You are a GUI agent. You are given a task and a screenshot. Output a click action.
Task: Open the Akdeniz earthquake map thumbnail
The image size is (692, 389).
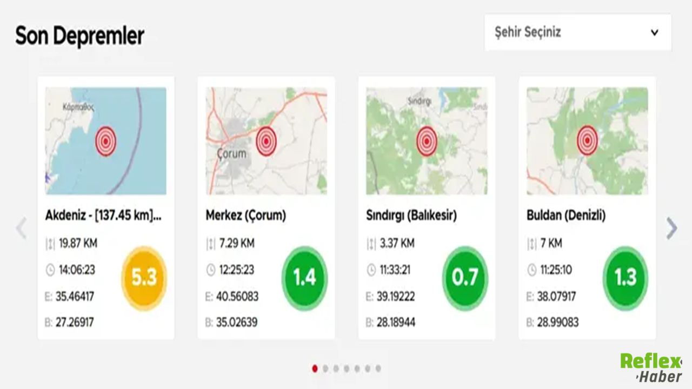click(x=106, y=141)
